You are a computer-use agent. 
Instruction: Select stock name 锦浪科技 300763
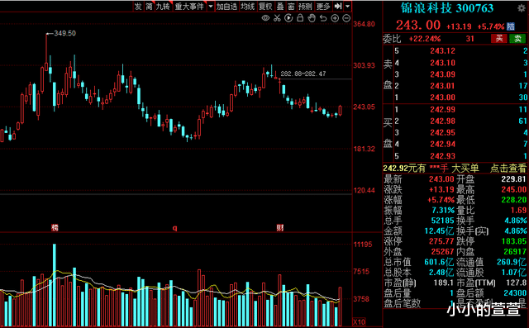447,8
